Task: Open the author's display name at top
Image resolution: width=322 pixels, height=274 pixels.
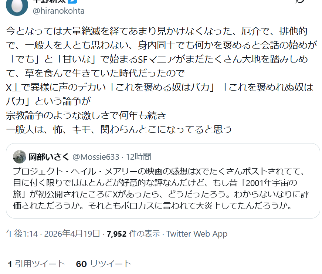Action: click(x=49, y=1)
